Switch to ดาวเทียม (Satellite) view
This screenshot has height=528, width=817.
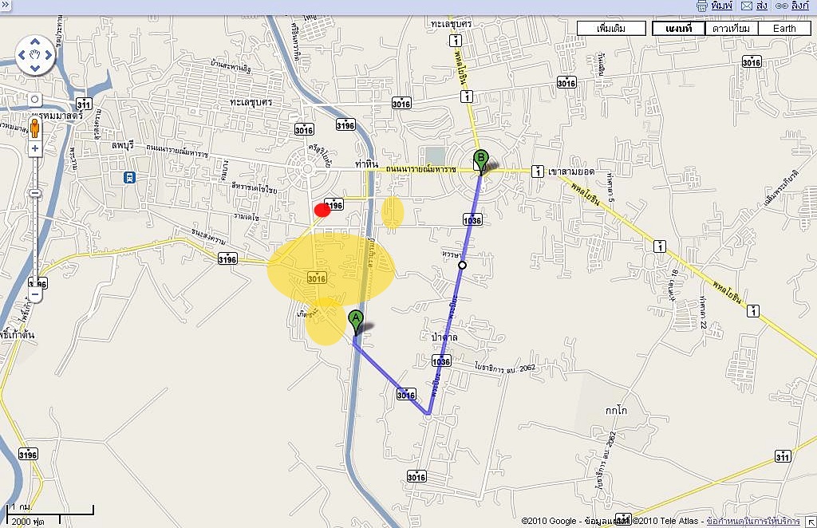click(x=731, y=29)
